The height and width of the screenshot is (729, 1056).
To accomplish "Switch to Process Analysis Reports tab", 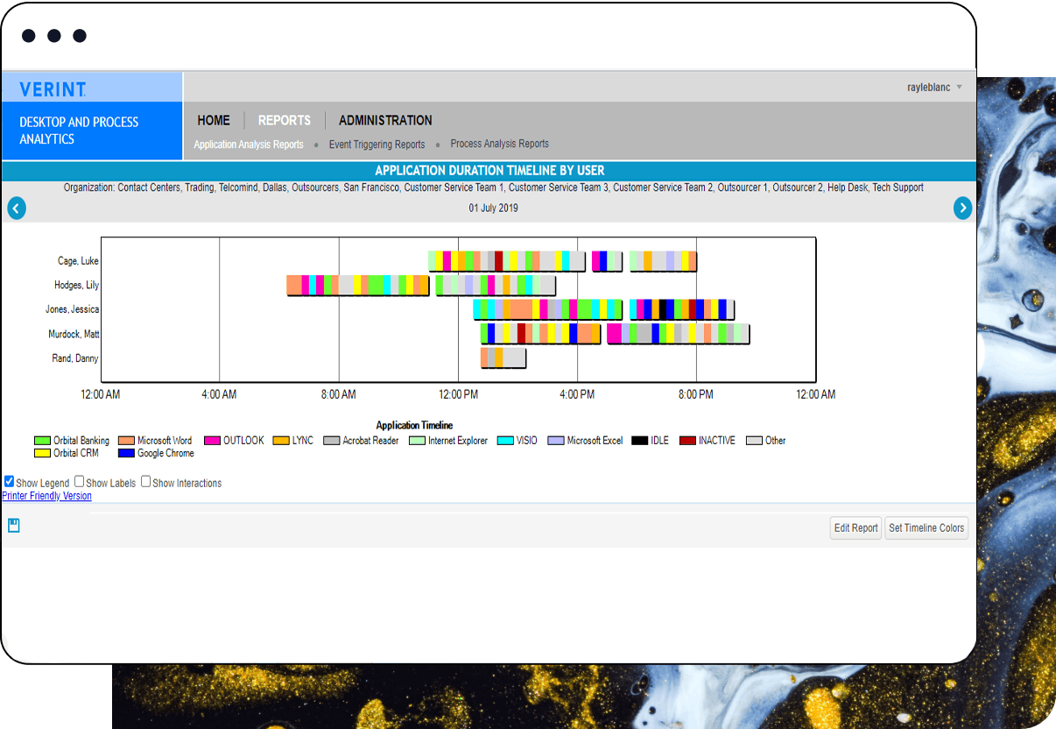I will (499, 144).
